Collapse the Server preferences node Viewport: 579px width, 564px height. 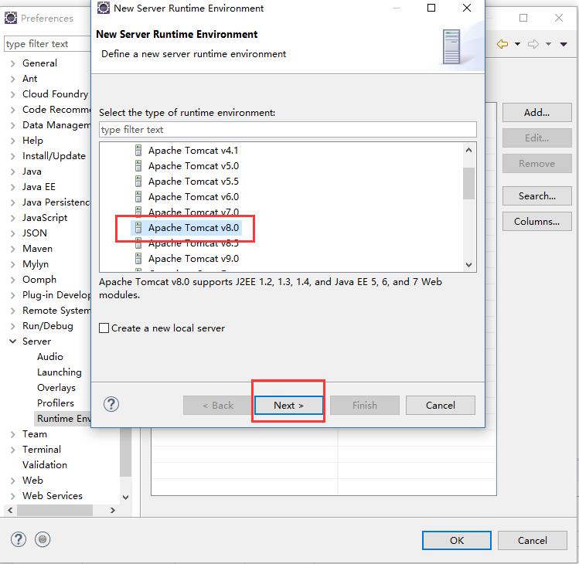(x=13, y=341)
